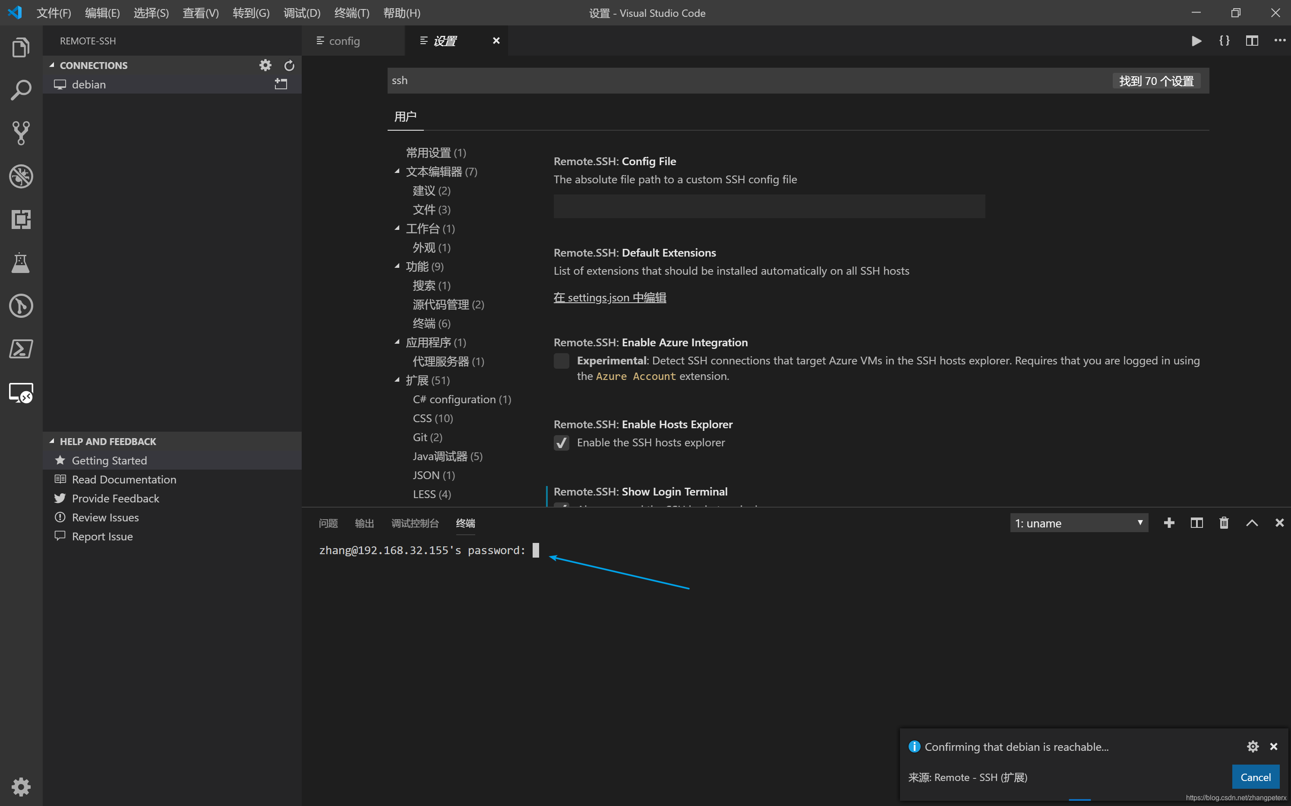Open the Debug view icon
Screen dimensions: 1291x806
tap(21, 176)
